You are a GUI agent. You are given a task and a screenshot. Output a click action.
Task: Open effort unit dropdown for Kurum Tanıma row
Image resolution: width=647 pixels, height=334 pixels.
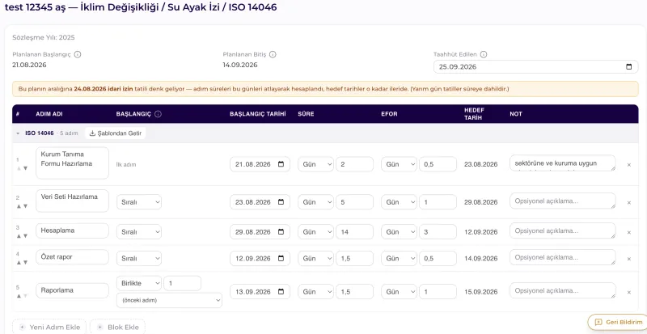pyautogui.click(x=399, y=164)
